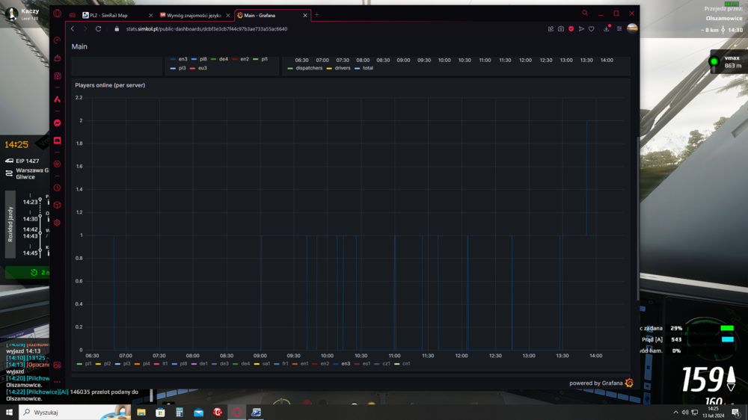This screenshot has height=420, width=748.
Task: Open a new browser tab with plus button
Action: [x=316, y=15]
